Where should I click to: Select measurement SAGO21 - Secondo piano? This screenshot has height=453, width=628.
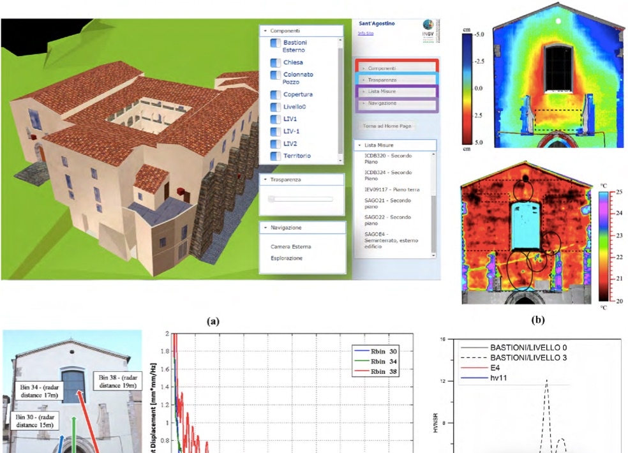pos(387,204)
